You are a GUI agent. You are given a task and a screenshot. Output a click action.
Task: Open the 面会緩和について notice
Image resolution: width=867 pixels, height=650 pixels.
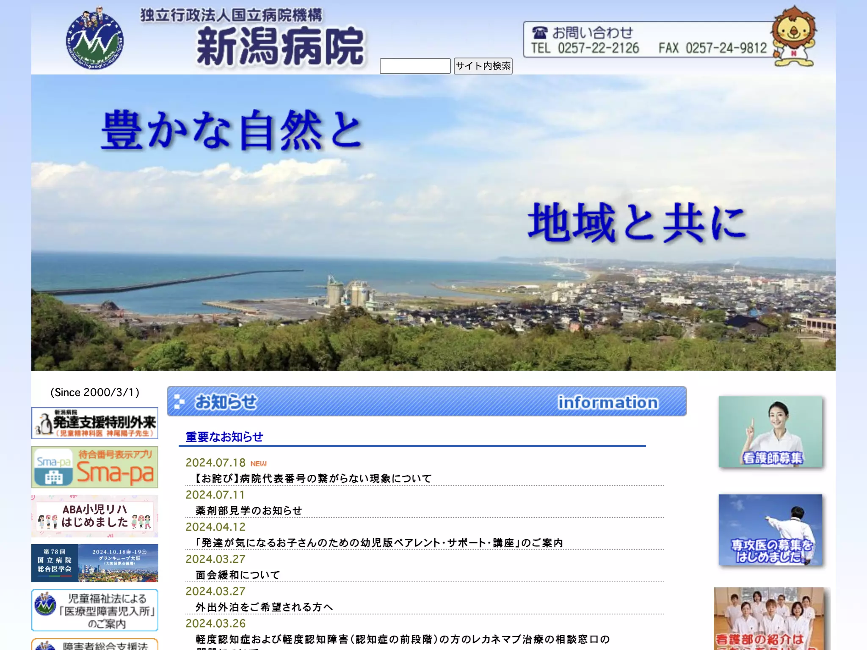coord(238,575)
